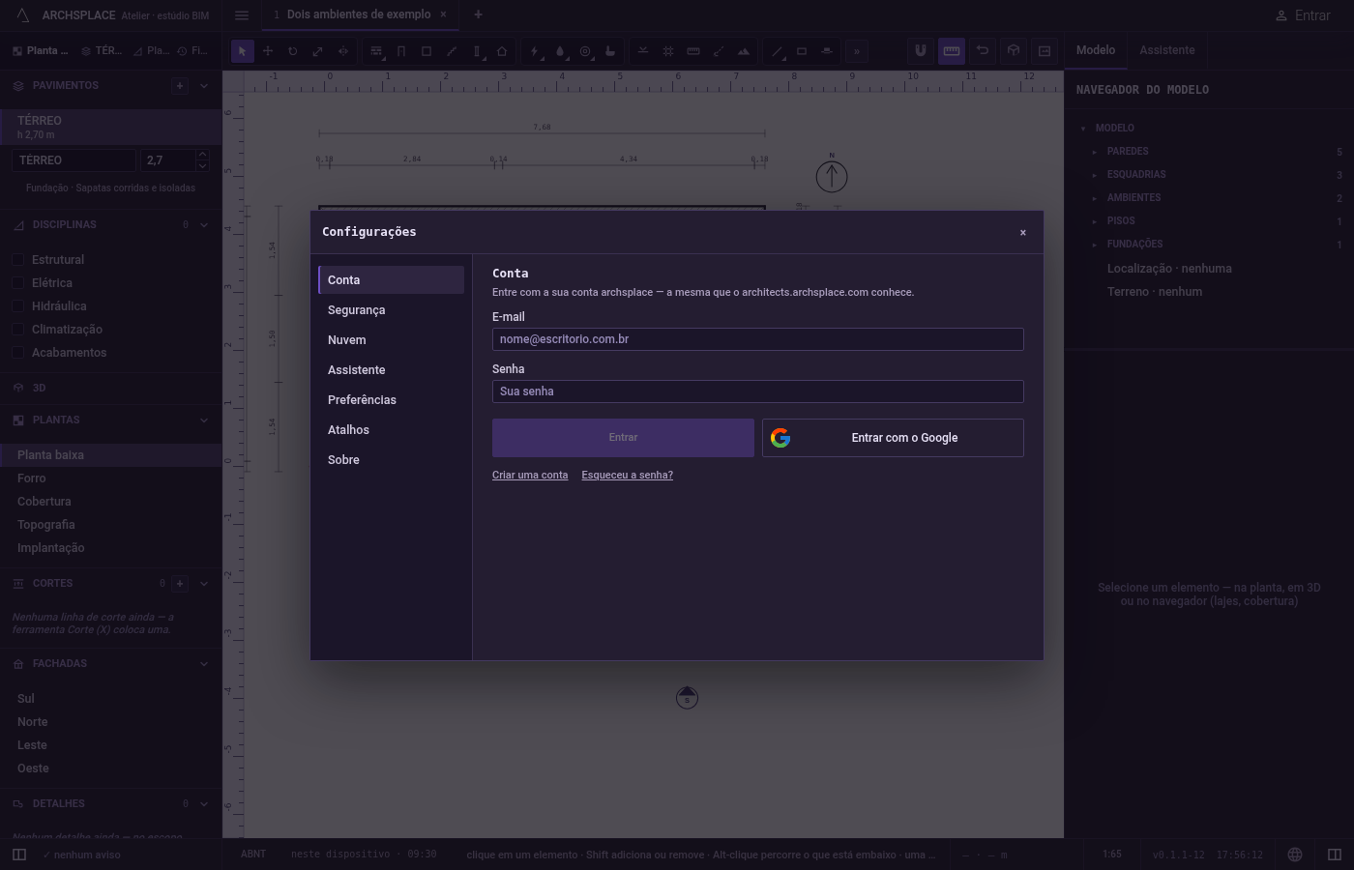Open the hamburger menu next to the project tab
The width and height of the screenshot is (1354, 870).
242,15
